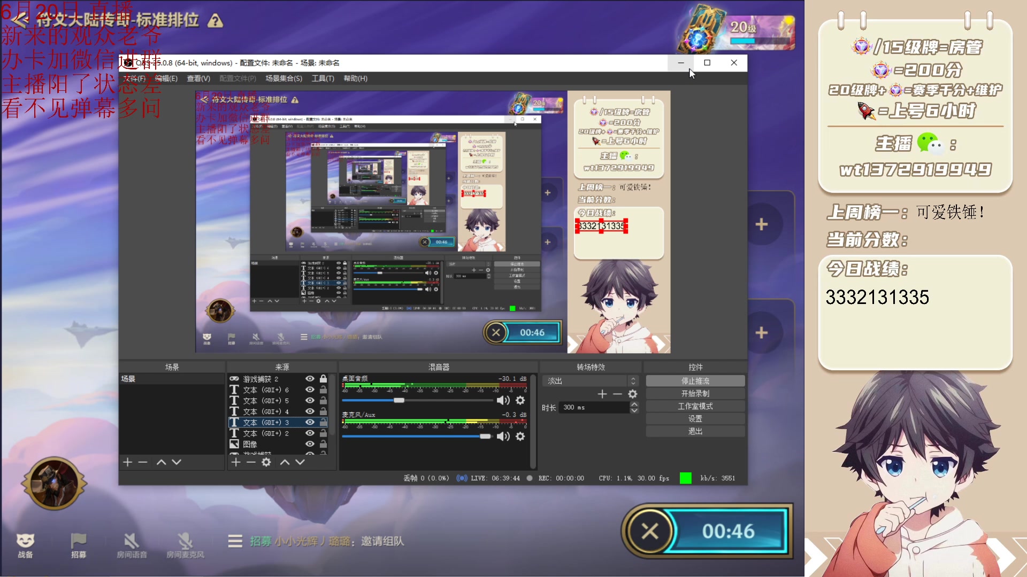Mute the Mic/Aux speaker icon
The height and width of the screenshot is (577, 1027).
coord(503,436)
